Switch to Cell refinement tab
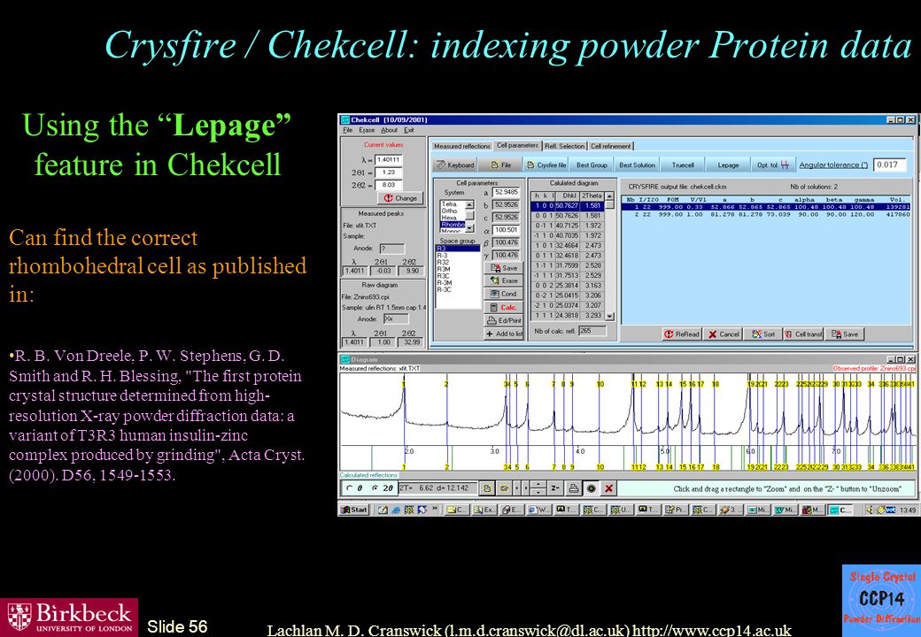This screenshot has height=637, width=921. point(611,146)
